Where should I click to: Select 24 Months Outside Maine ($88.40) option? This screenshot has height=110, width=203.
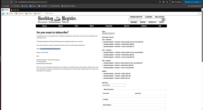pyautogui.click(x=103, y=44)
